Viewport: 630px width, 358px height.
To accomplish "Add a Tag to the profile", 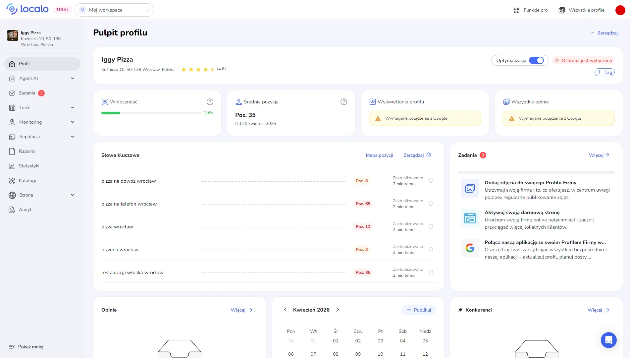I will [x=604, y=72].
